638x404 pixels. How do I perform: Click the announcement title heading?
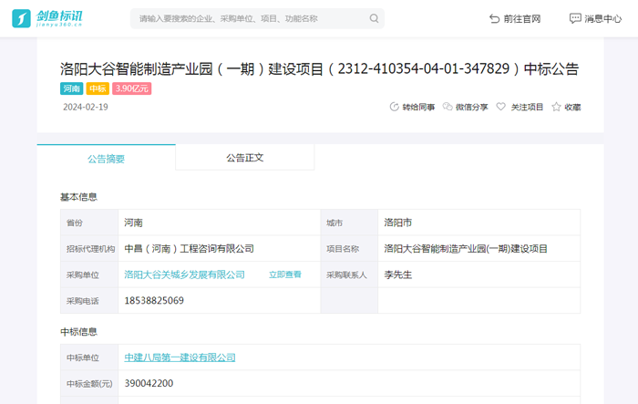tap(319, 68)
